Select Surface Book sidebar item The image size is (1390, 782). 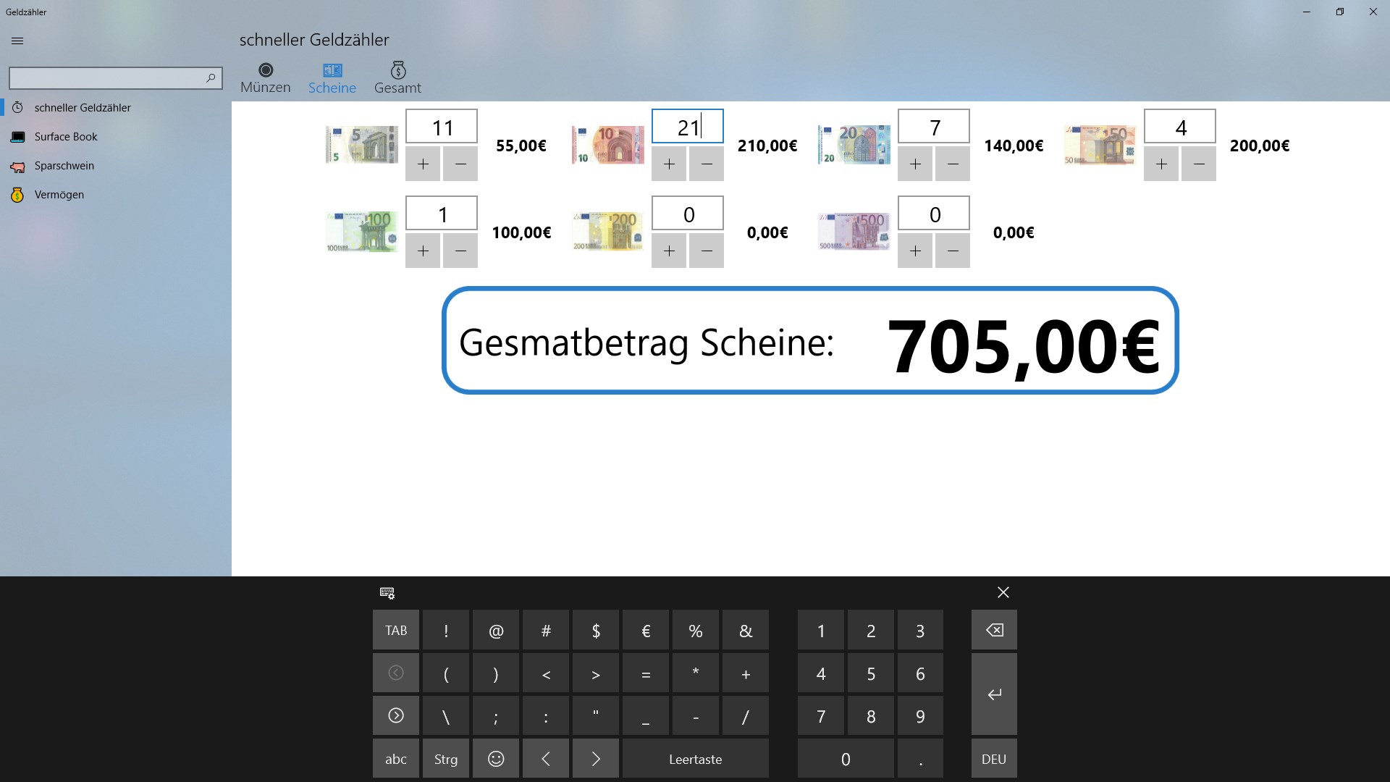coord(65,137)
